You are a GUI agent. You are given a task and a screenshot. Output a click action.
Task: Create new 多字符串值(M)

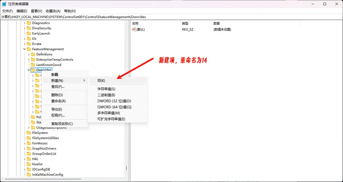tap(117, 113)
